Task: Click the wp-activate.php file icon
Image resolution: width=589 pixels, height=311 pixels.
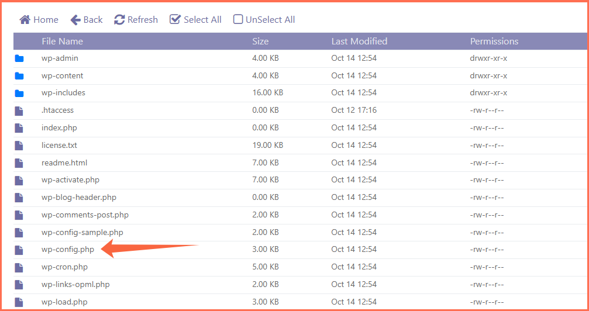Action: 19,180
